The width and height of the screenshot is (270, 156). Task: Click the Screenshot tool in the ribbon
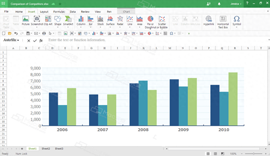click(37, 21)
